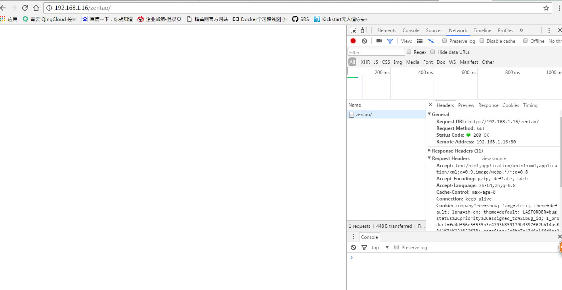Clear the network log with the clear icon
Viewport: 562px width, 290px height.
tap(364, 41)
